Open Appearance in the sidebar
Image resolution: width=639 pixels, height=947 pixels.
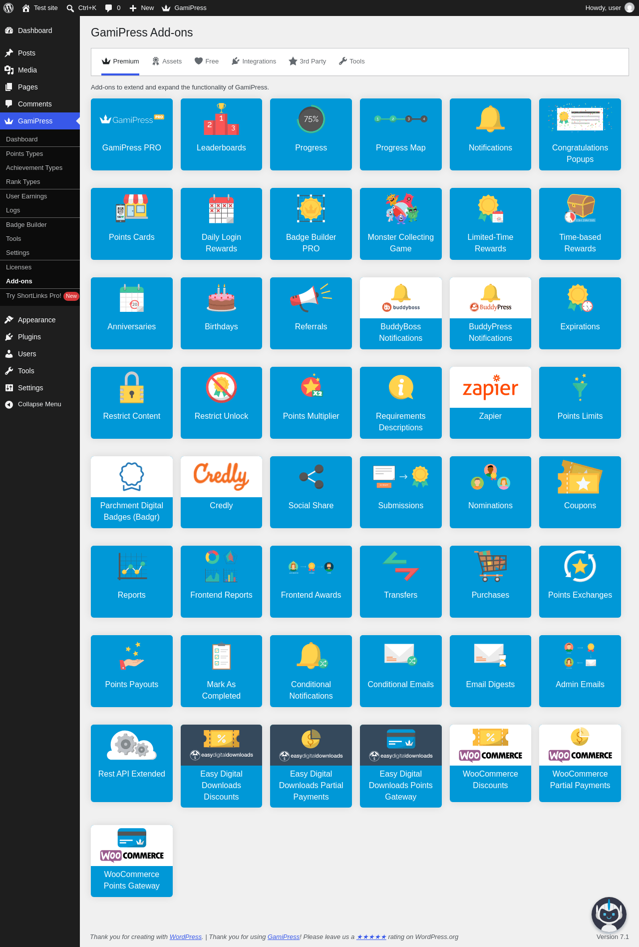tap(40, 320)
